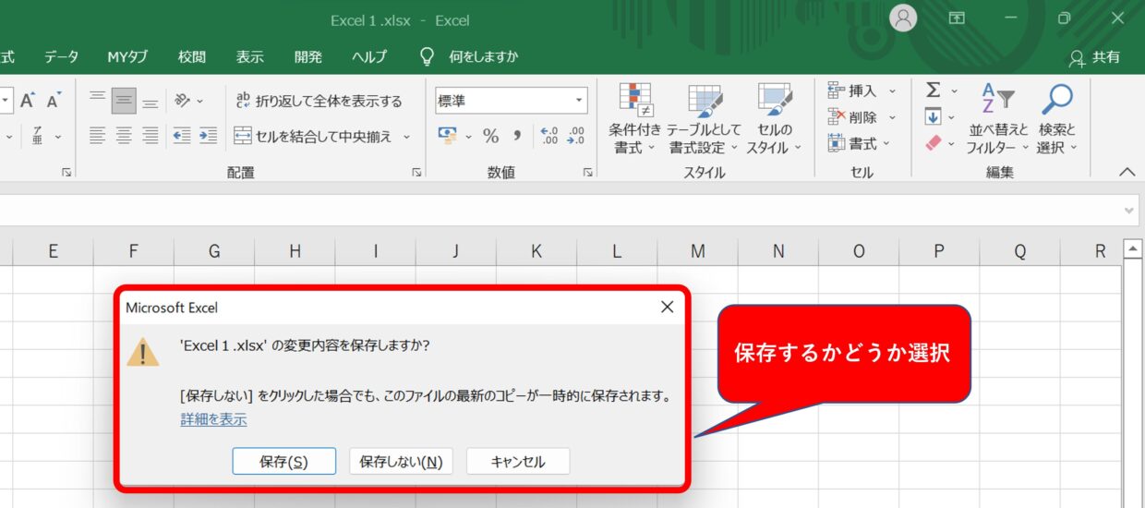The height and width of the screenshot is (508, 1145).
Task: Open 検索と選択 find and select menu
Action: 1056,119
